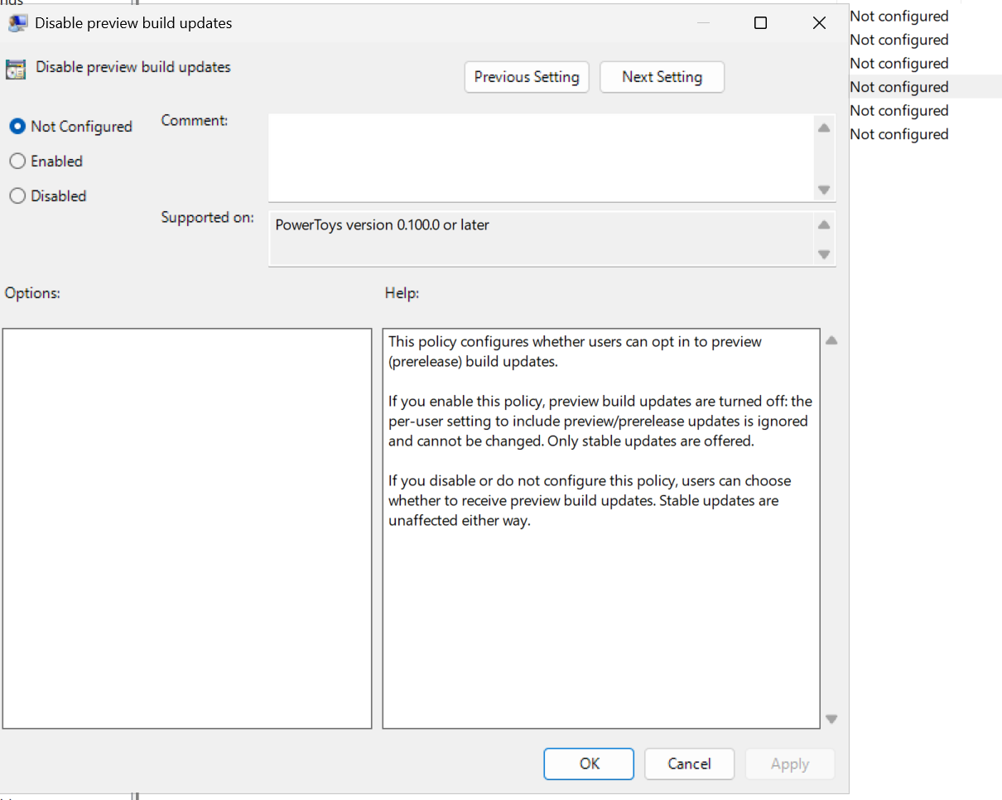Click Supported on scroll up arrow

[824, 224]
